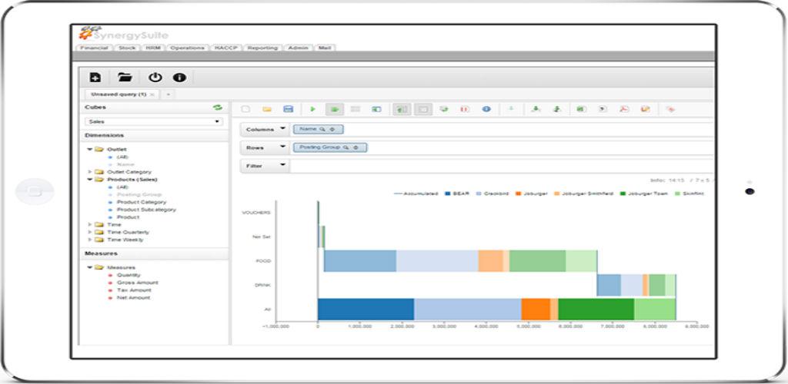Toggle the highlighted non-empty green icon
788x384 pixels.
pos(402,109)
